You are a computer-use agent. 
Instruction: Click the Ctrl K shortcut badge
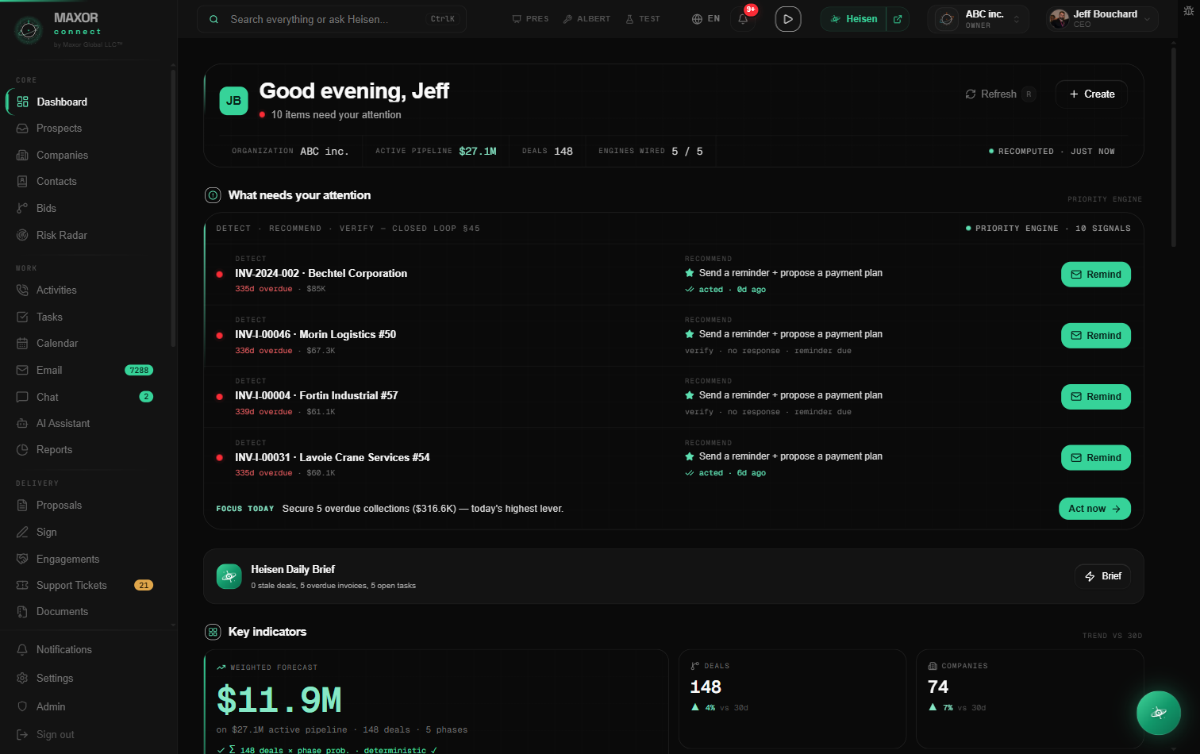(443, 19)
